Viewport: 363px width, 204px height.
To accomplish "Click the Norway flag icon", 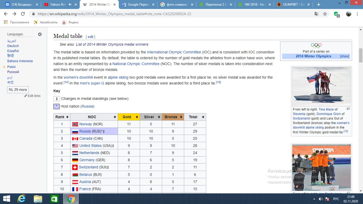I will (x=75, y=124).
